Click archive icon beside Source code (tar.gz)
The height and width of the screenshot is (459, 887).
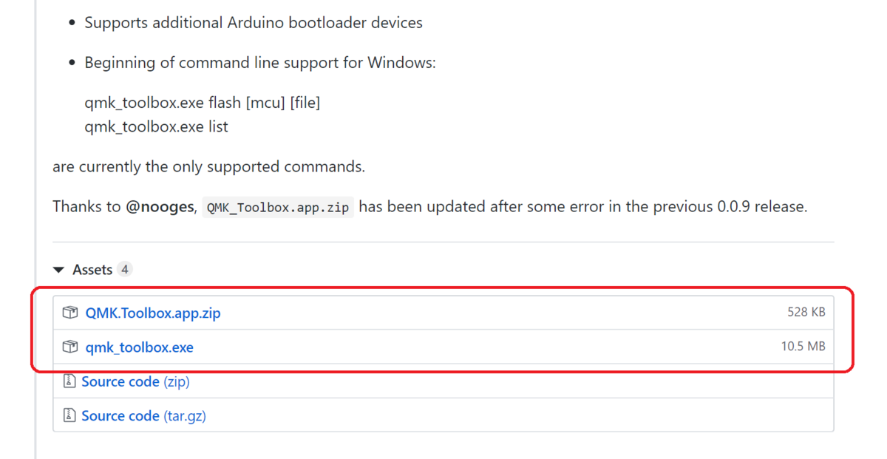pyautogui.click(x=69, y=415)
